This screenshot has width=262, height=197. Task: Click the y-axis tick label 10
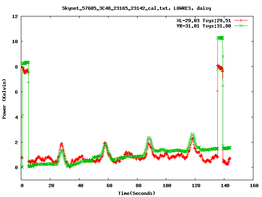[x=15, y=41]
